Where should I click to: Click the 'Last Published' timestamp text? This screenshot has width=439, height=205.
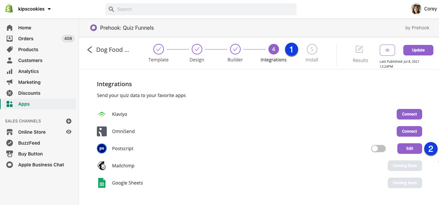pyautogui.click(x=400, y=64)
